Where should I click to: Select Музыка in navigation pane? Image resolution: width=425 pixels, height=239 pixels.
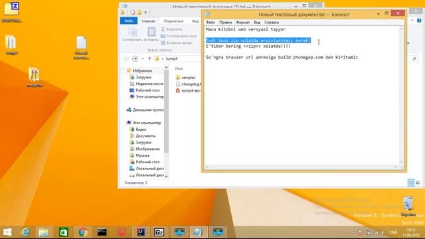tap(142, 155)
